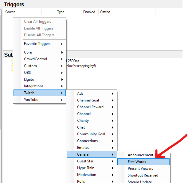Open the Ads submenu under Twitch
The image size is (188, 183).
pos(80,93)
